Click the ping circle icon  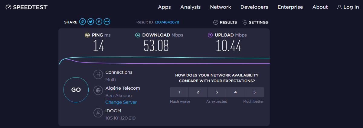click(x=87, y=35)
